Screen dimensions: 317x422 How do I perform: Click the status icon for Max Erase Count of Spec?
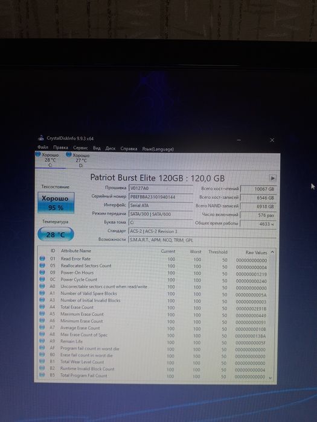pos(42,334)
